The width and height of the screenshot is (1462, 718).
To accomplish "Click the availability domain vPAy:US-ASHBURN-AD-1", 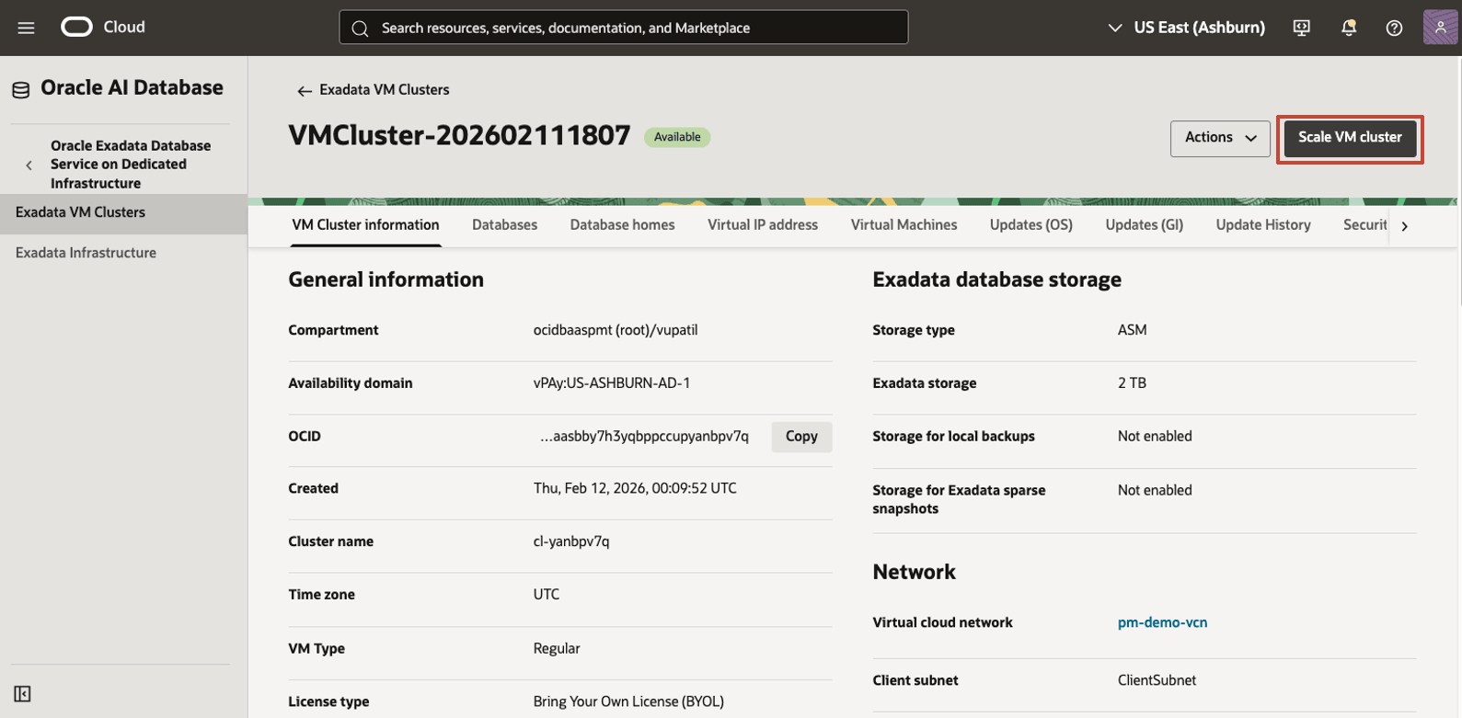I will 612,383.
